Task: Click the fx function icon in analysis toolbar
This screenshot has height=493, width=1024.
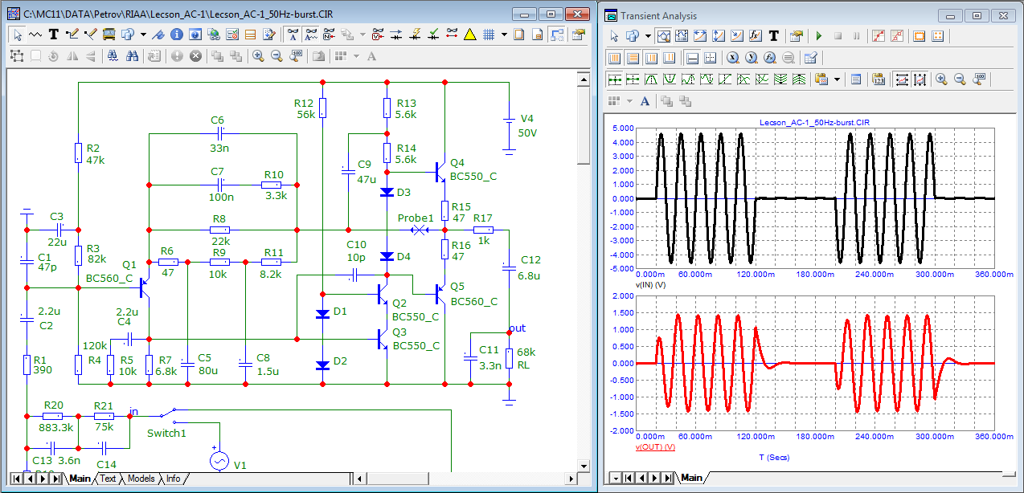Action: click(x=755, y=36)
